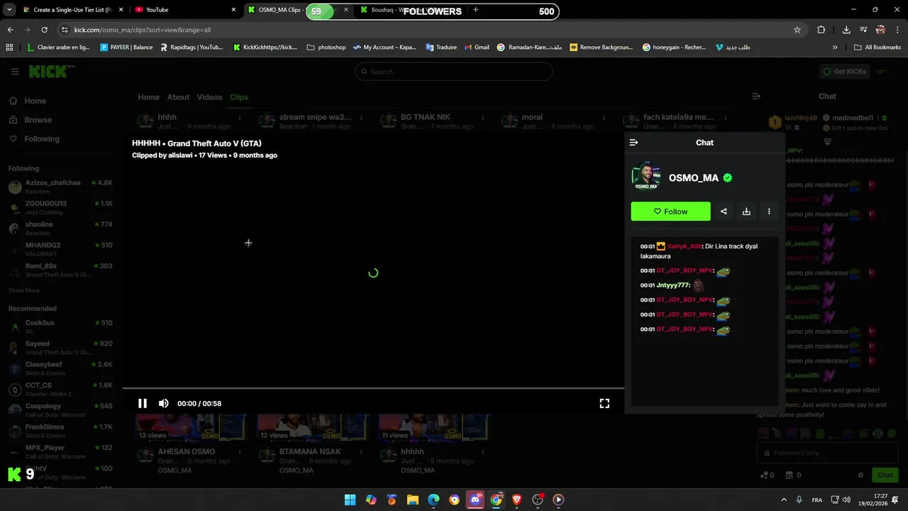908x511 pixels.
Task: Open the browser extensions puzzle icon
Action: (821, 30)
